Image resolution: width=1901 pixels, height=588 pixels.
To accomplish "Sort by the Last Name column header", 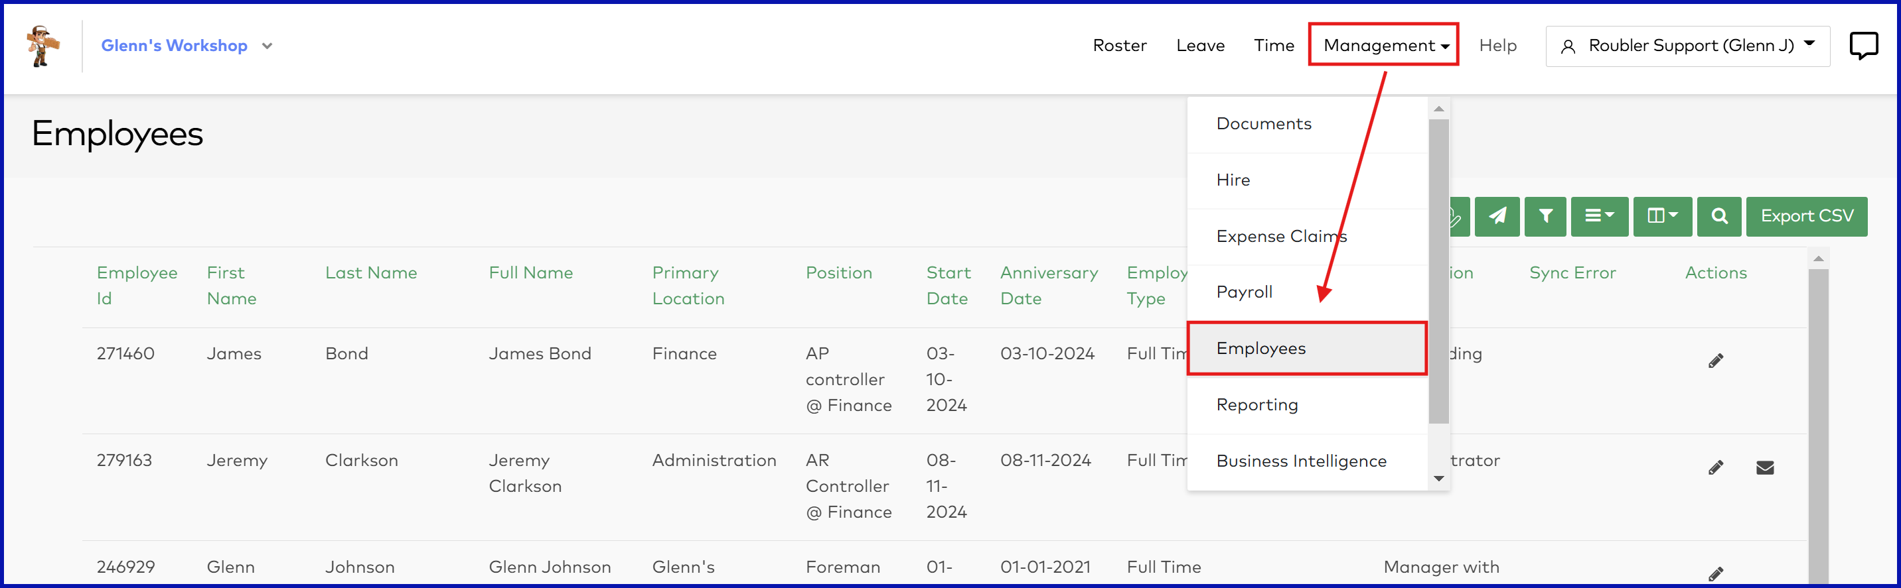I will (371, 272).
